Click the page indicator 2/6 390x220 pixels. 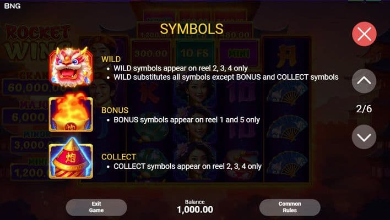tap(364, 109)
